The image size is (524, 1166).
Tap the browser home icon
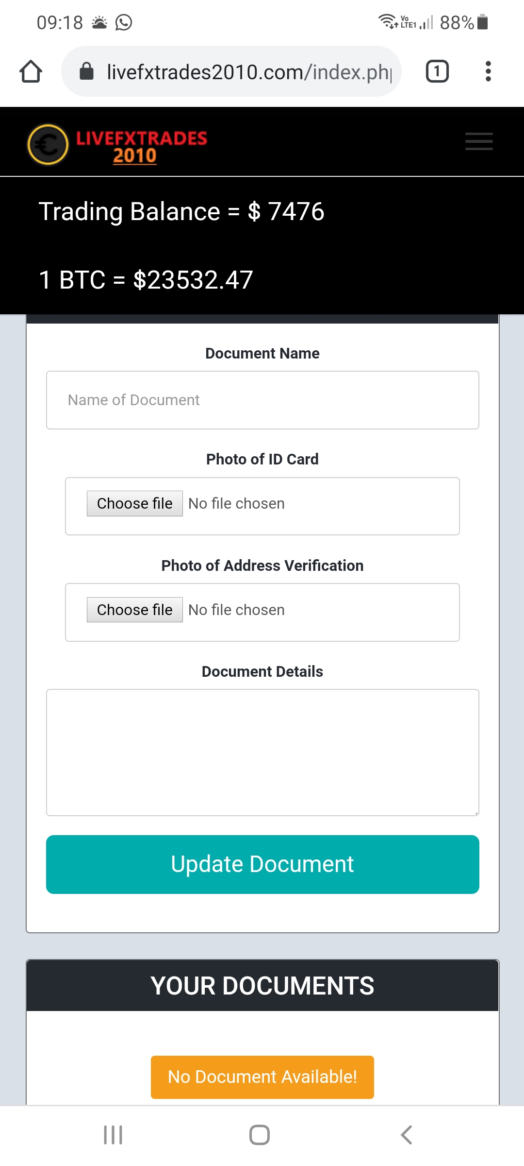pos(31,71)
